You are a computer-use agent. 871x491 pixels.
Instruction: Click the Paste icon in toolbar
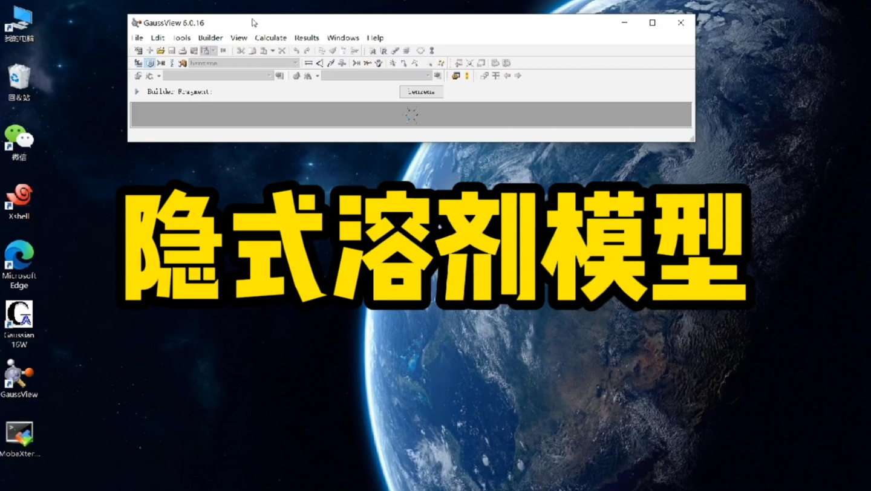click(263, 51)
